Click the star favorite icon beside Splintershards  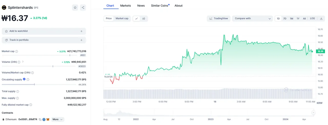click(75, 7)
